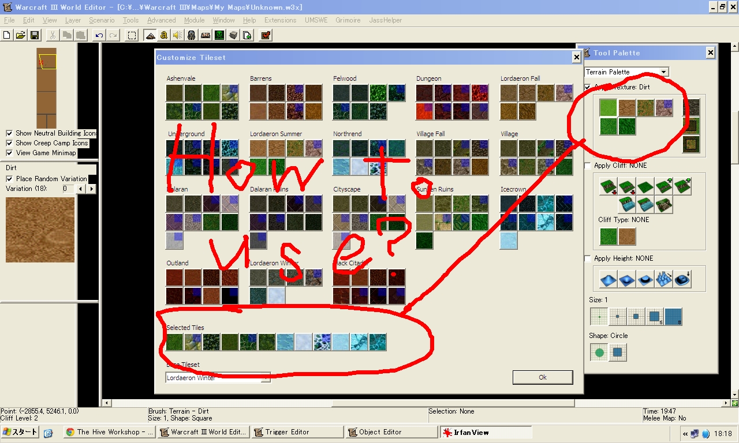Open the Terrain Editor module icon
The width and height of the screenshot is (739, 443).
(x=151, y=35)
